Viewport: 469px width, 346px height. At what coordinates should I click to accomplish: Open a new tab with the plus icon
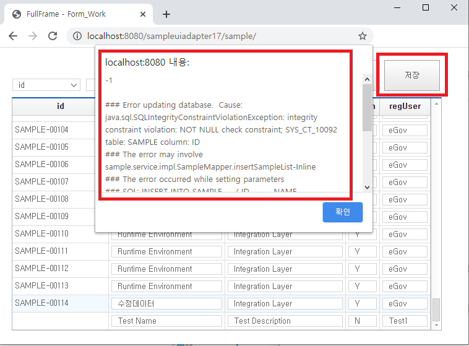coord(166,14)
